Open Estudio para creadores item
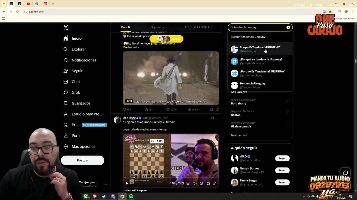This screenshot has height=200, width=357. click(83, 114)
